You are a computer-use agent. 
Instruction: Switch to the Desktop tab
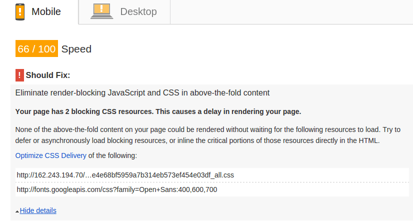(x=124, y=12)
